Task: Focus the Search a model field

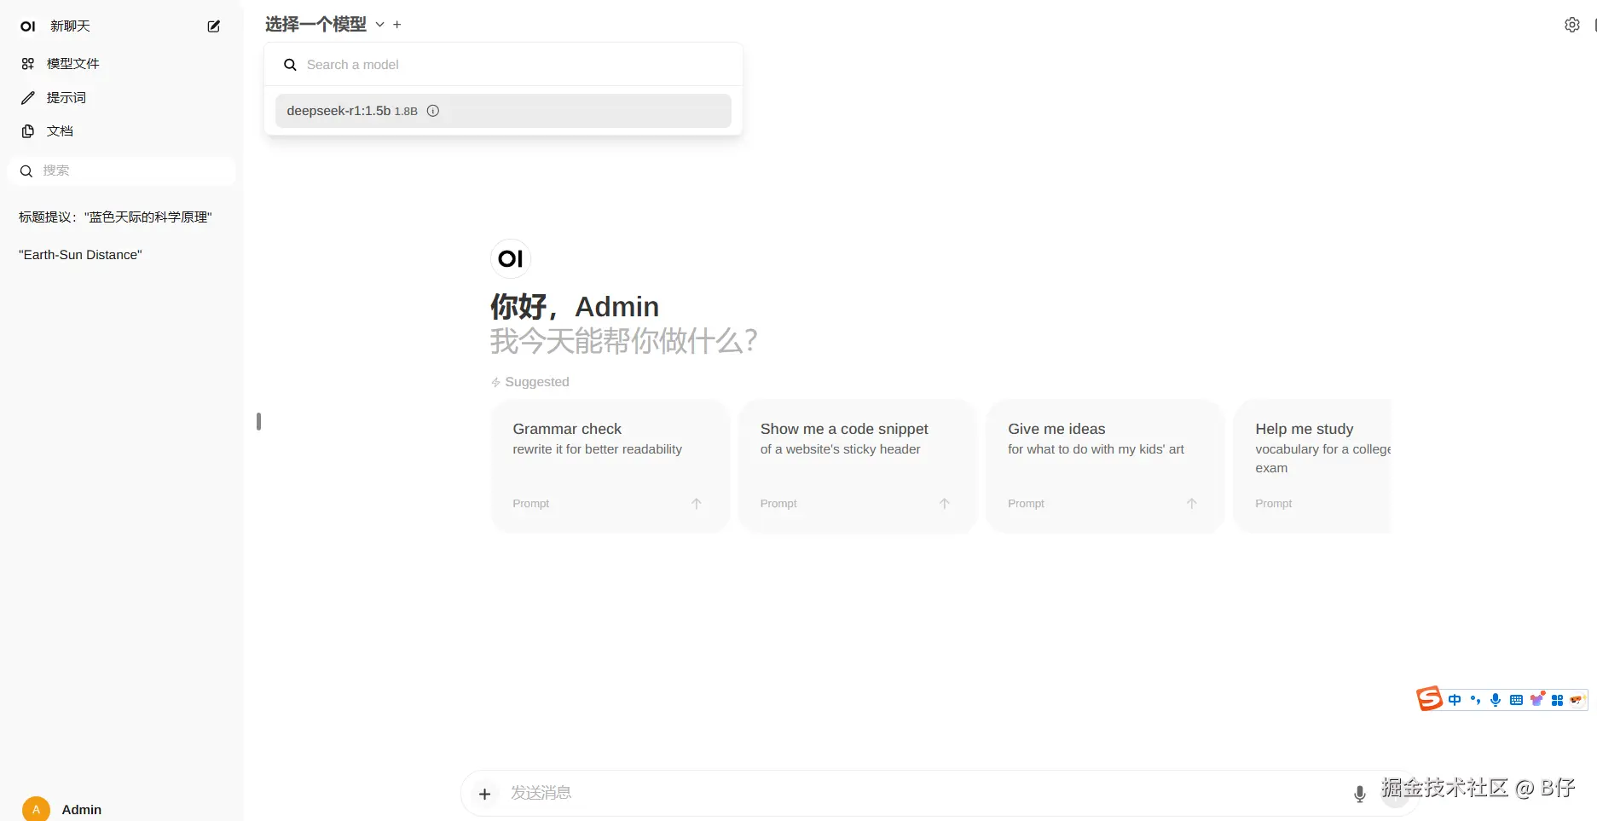Action: (512, 65)
